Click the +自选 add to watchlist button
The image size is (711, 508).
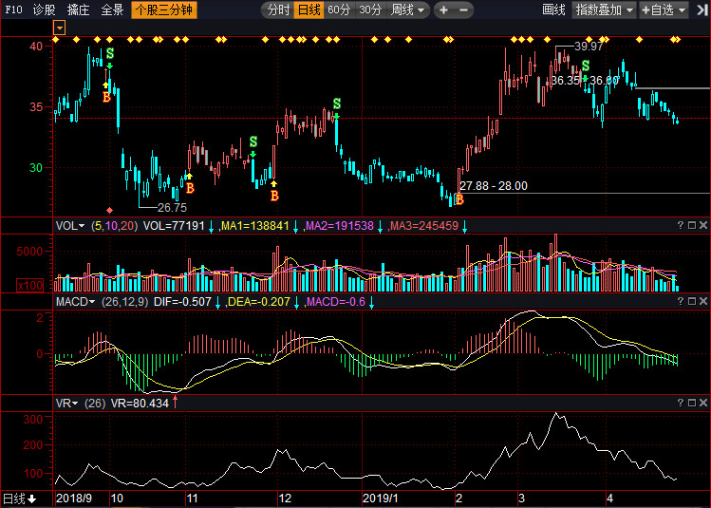[668, 9]
